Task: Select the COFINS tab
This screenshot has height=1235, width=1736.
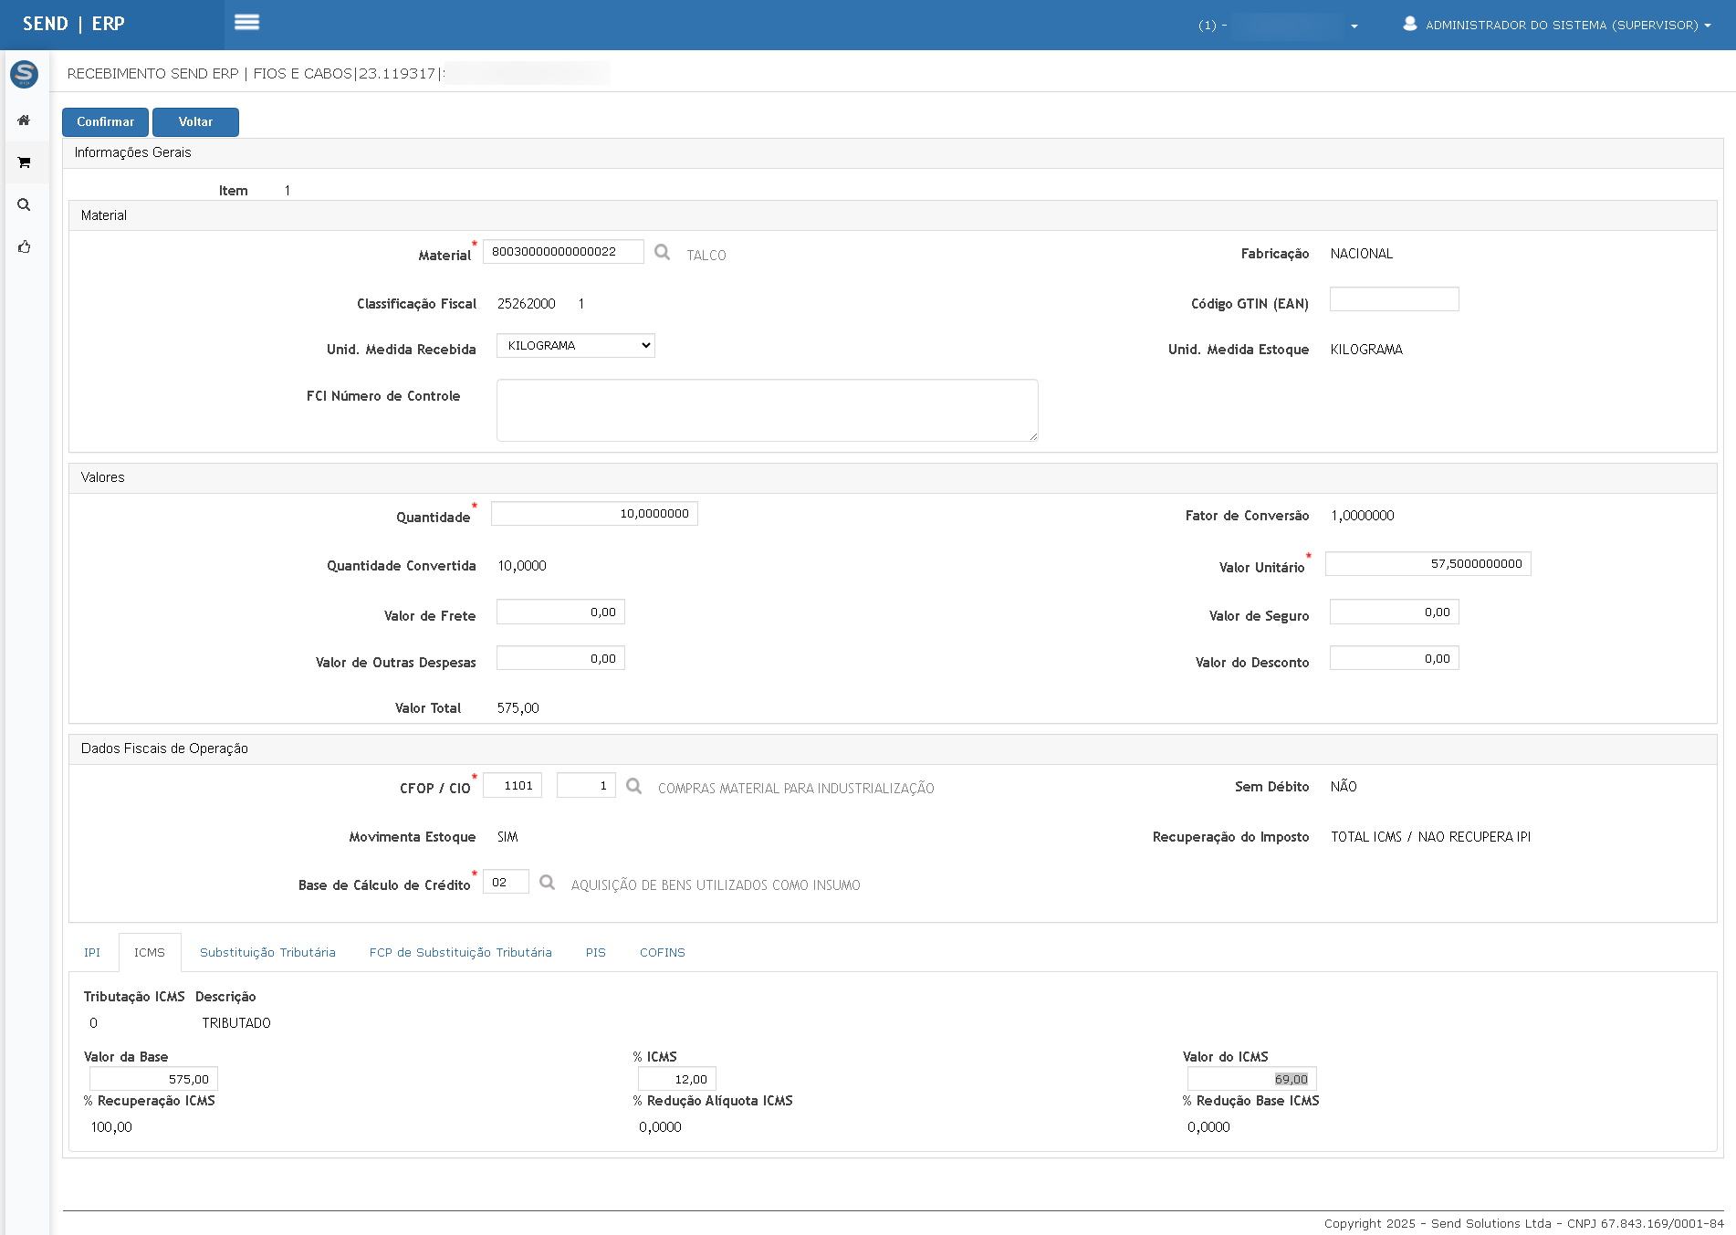Action: click(x=662, y=953)
